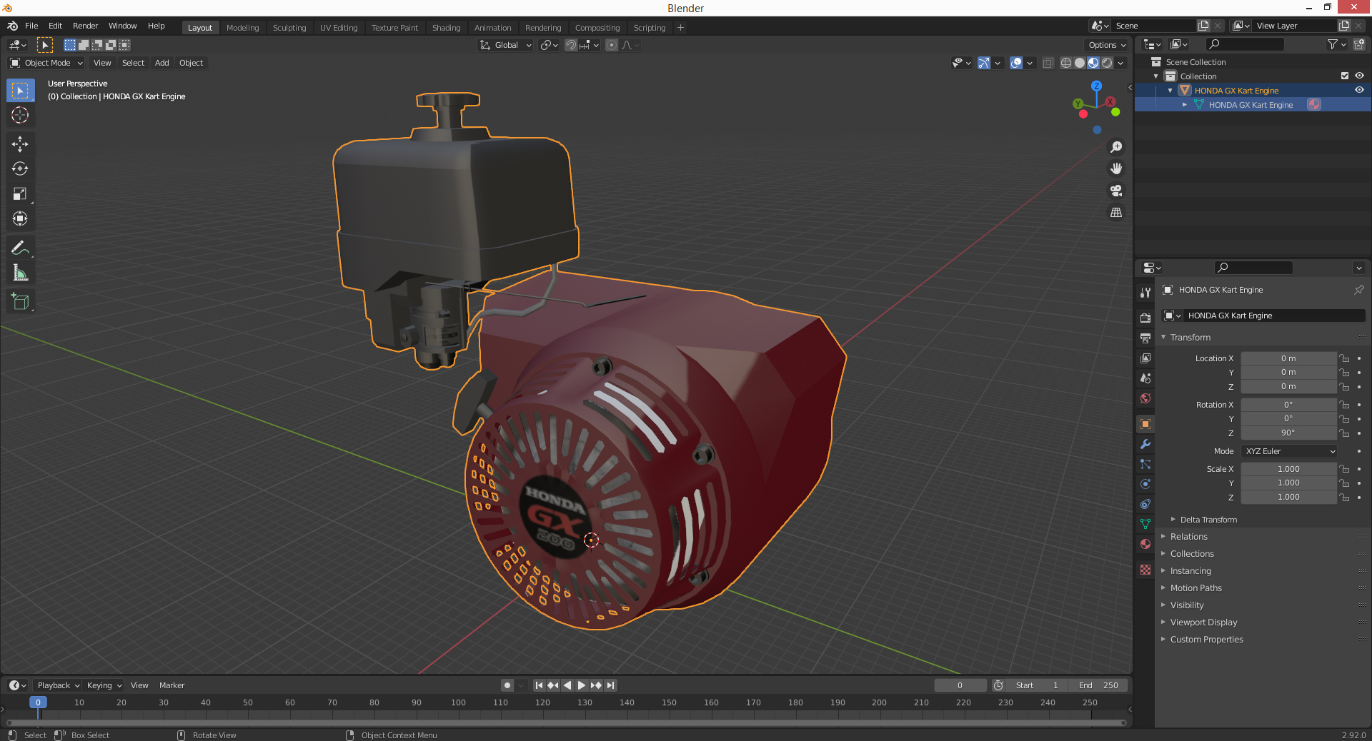Toggle auto keying record button
The image size is (1372, 741).
(507, 685)
